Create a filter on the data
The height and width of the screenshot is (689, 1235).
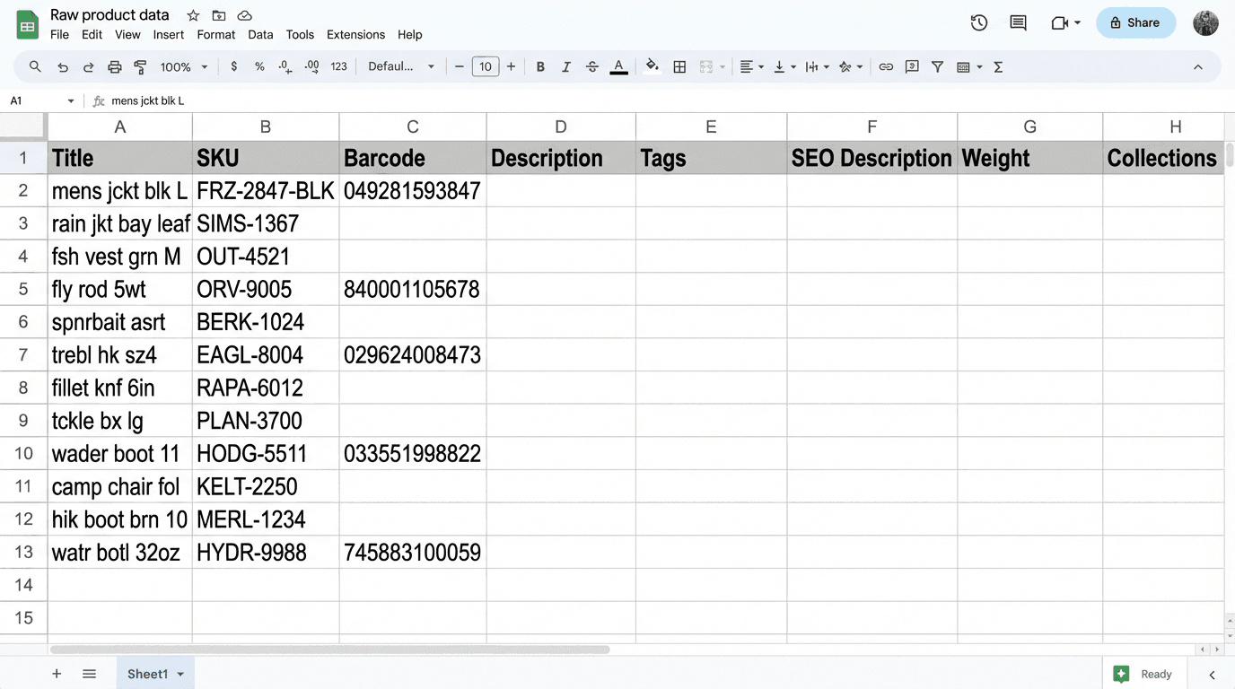click(x=937, y=66)
